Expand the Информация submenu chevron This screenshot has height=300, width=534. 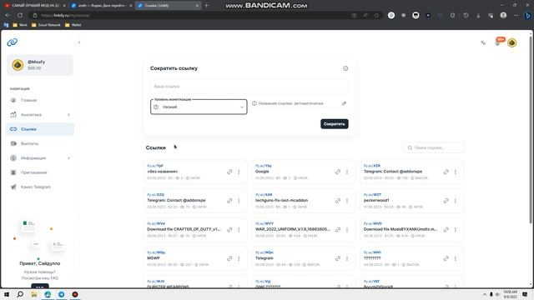click(68, 158)
